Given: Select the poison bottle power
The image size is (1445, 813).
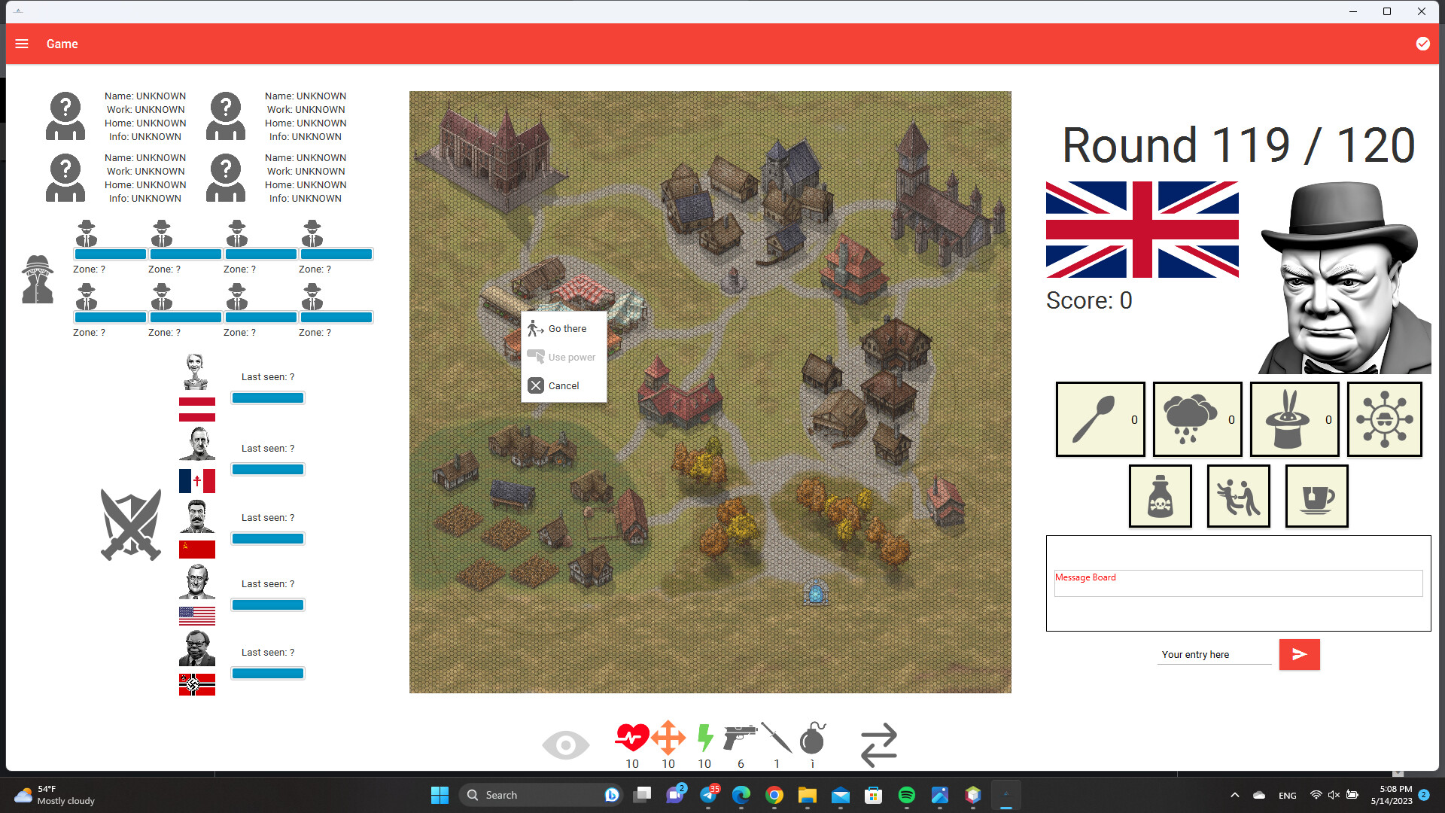Looking at the screenshot, I should (x=1160, y=496).
